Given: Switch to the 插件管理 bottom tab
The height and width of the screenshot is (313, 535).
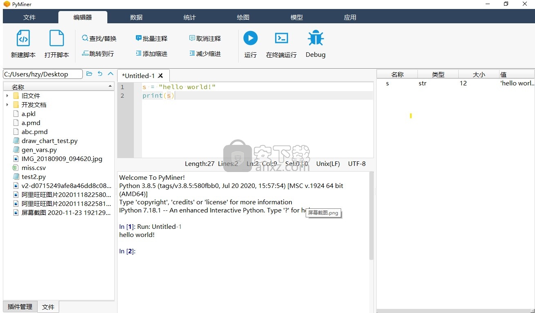Looking at the screenshot, I should (x=20, y=306).
